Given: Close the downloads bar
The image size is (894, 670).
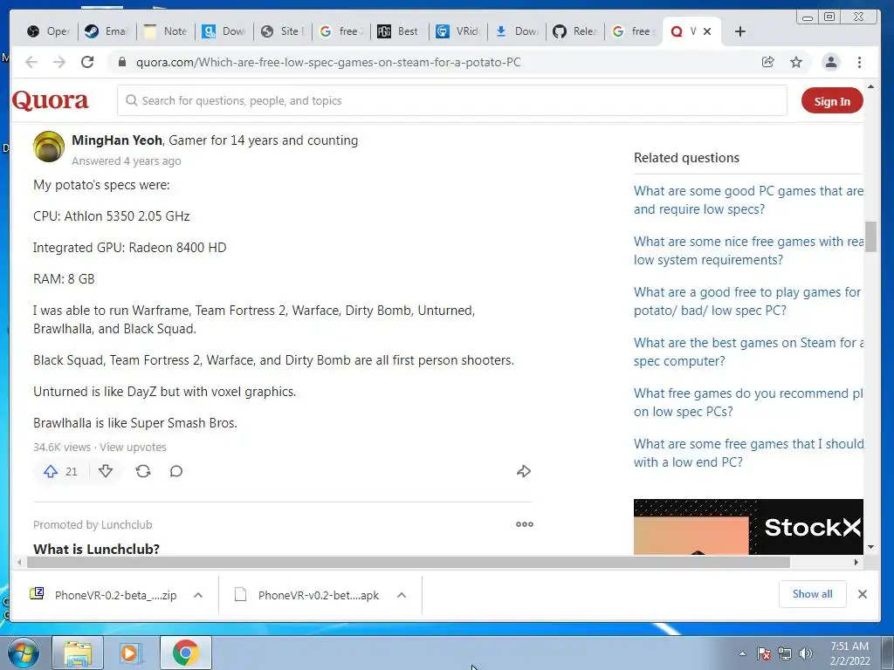Looking at the screenshot, I should pos(862,594).
